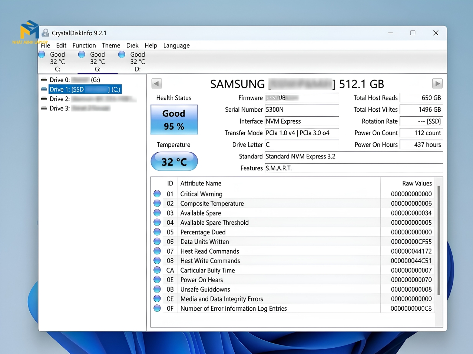Viewport: 473px width, 354px height.
Task: Click status orb of Carticular Buity Time row
Action: tap(157, 270)
